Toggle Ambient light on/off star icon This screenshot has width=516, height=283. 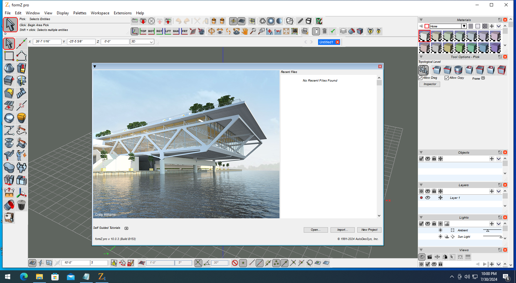coord(440,230)
